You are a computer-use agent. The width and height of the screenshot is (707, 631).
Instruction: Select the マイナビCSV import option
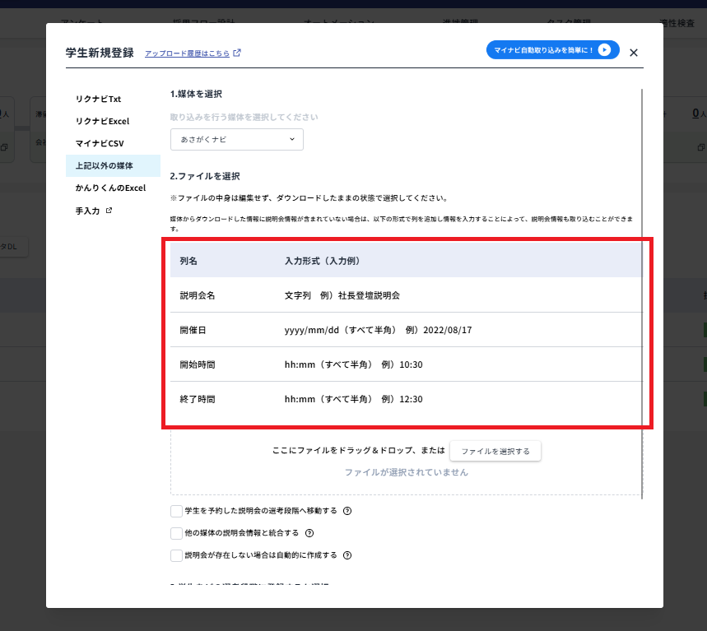(101, 142)
